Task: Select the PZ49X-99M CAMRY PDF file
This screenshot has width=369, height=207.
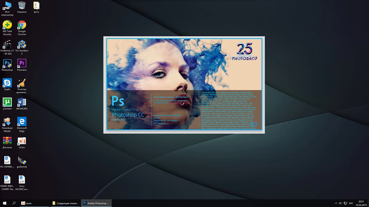Action: pos(7,183)
